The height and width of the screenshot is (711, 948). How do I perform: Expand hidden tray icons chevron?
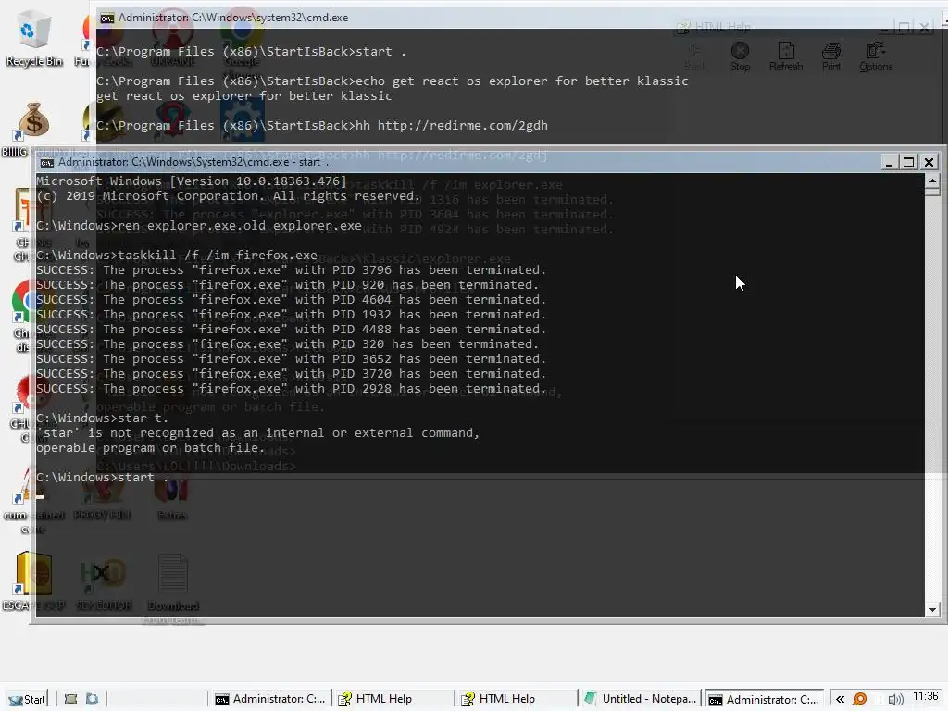tap(840, 700)
